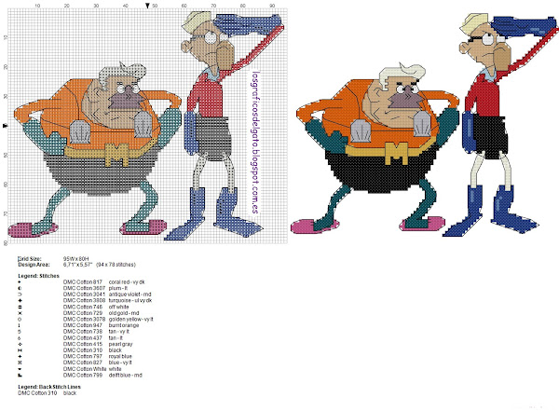Select the 'golden yellow - vy lt' color name

click(x=131, y=320)
